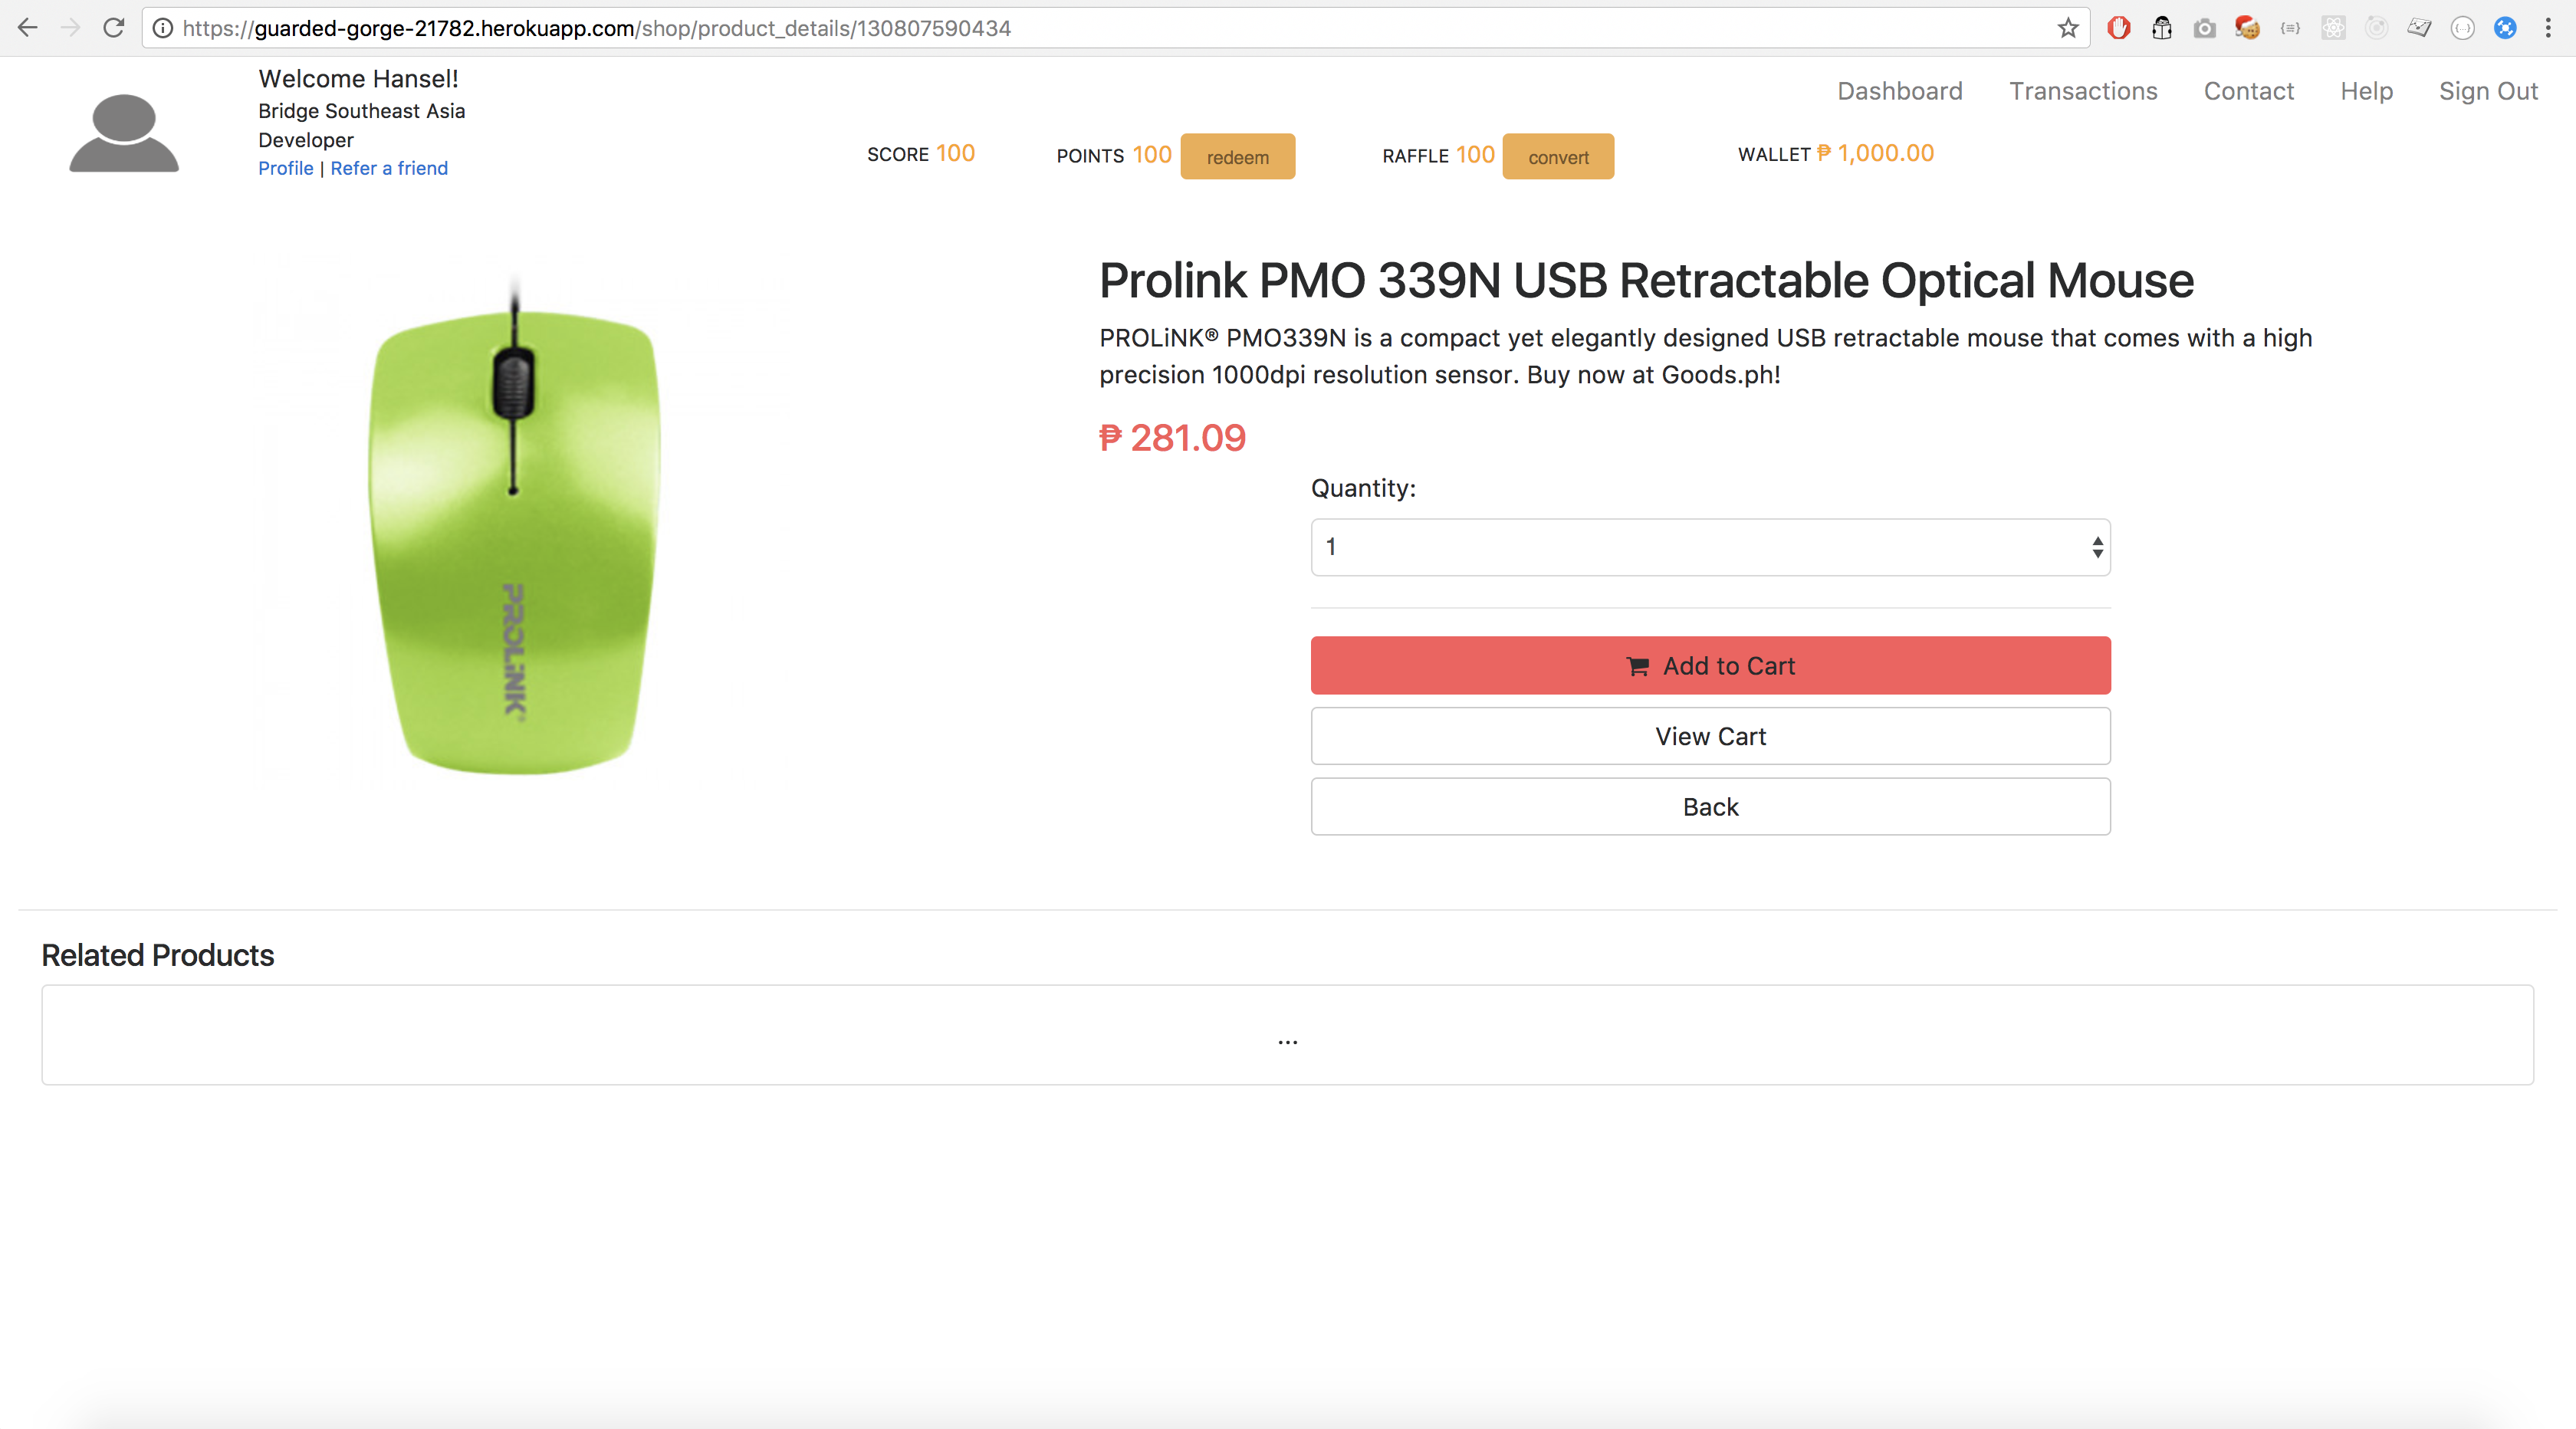2576x1429 pixels.
Task: Open the sketchpad graph extension icon
Action: (2419, 28)
